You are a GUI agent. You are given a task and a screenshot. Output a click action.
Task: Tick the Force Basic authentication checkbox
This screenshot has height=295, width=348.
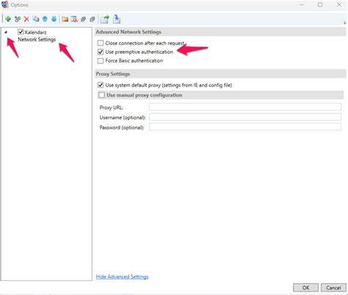click(101, 61)
